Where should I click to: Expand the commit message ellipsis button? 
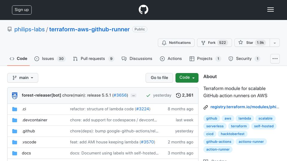tap(133, 95)
